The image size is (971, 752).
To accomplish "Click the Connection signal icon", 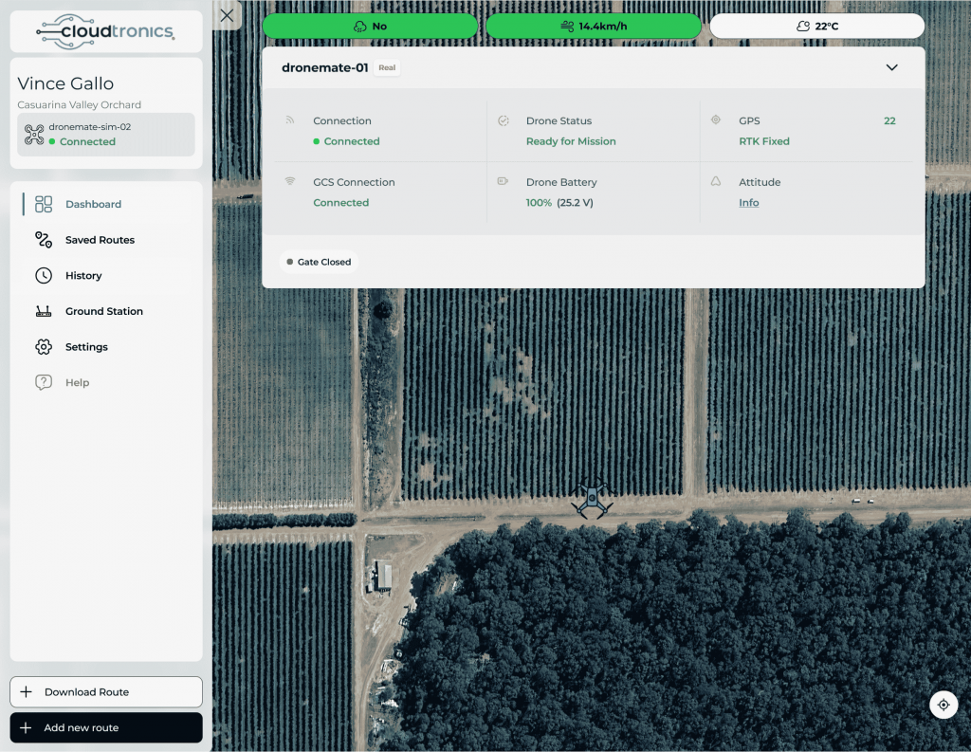I will click(291, 120).
